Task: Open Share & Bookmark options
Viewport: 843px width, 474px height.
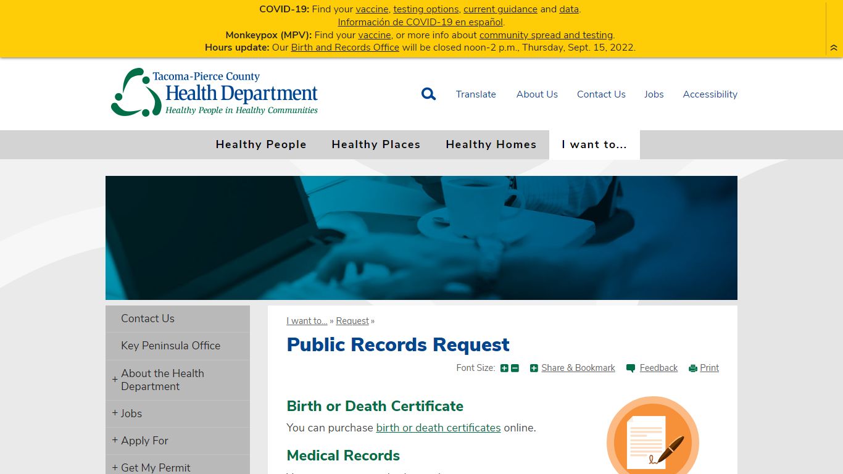Action: tap(578, 368)
